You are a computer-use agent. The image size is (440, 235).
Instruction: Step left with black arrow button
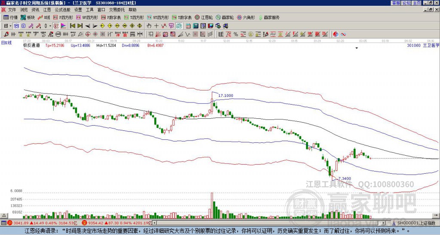point(88,26)
